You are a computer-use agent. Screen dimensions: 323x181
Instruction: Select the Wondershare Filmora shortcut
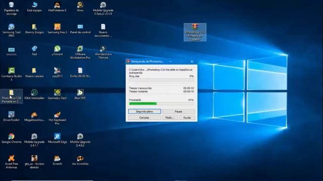[103, 52]
